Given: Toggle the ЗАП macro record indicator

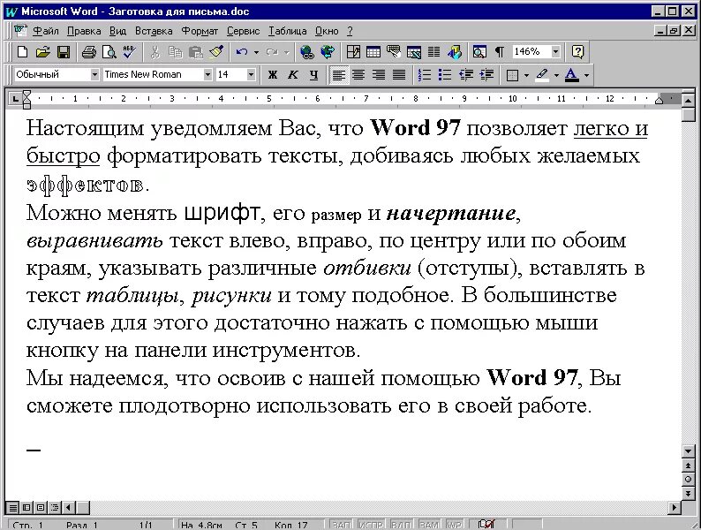Looking at the screenshot, I should click(x=341, y=525).
